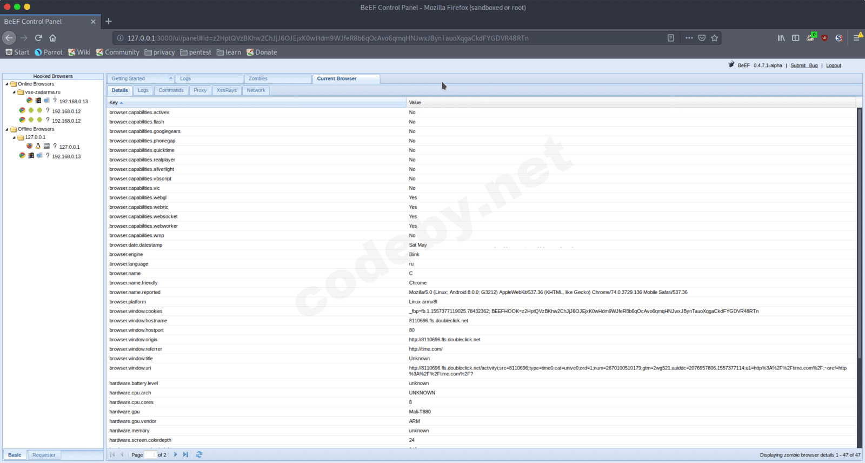Image resolution: width=865 pixels, height=463 pixels.
Task: Collapse the Offline Browsers tree node
Action: click(7, 129)
